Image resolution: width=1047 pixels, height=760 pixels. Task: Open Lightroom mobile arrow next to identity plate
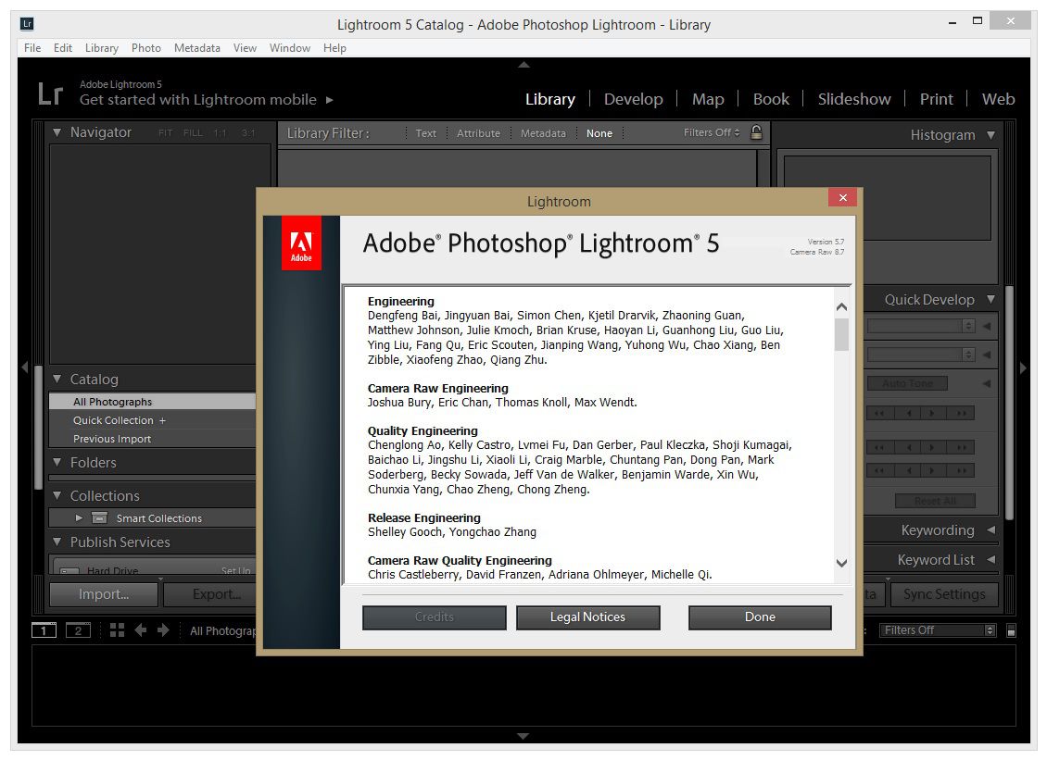(329, 100)
